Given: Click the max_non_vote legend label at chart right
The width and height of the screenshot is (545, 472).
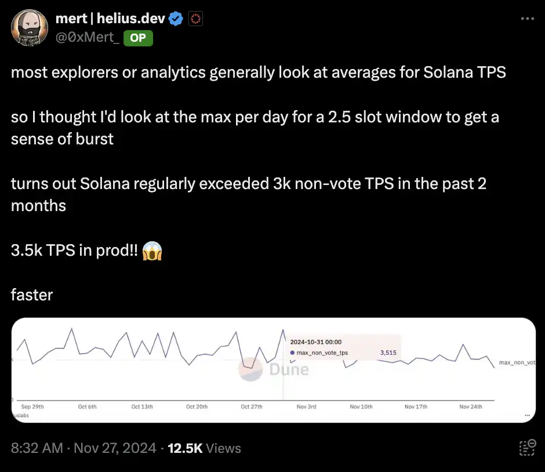Looking at the screenshot, I should pyautogui.click(x=517, y=362).
